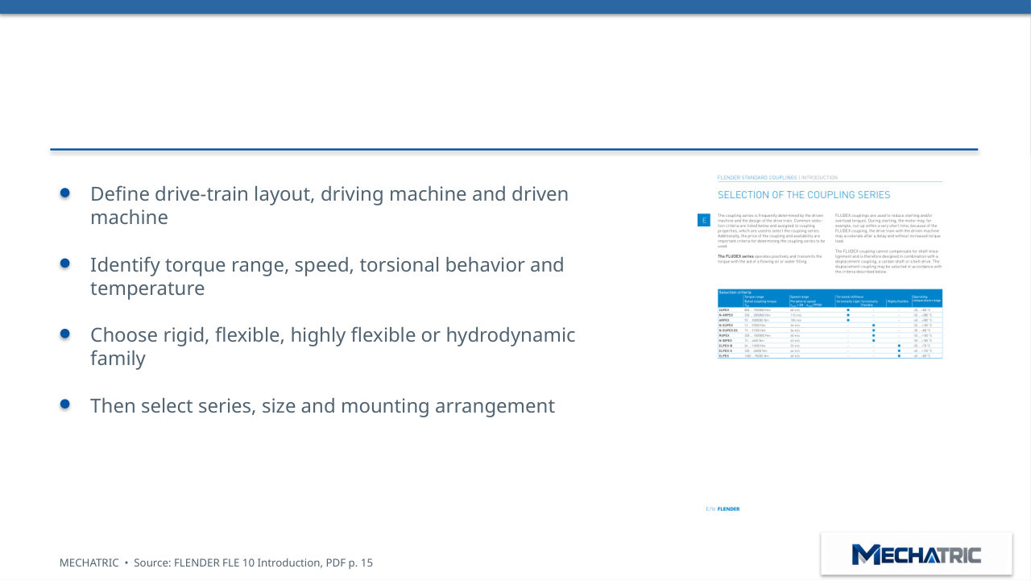Click the 'SELECTION OF THE COUPLING SERIES' heading
Screen dimensions: 1031x581
point(804,195)
